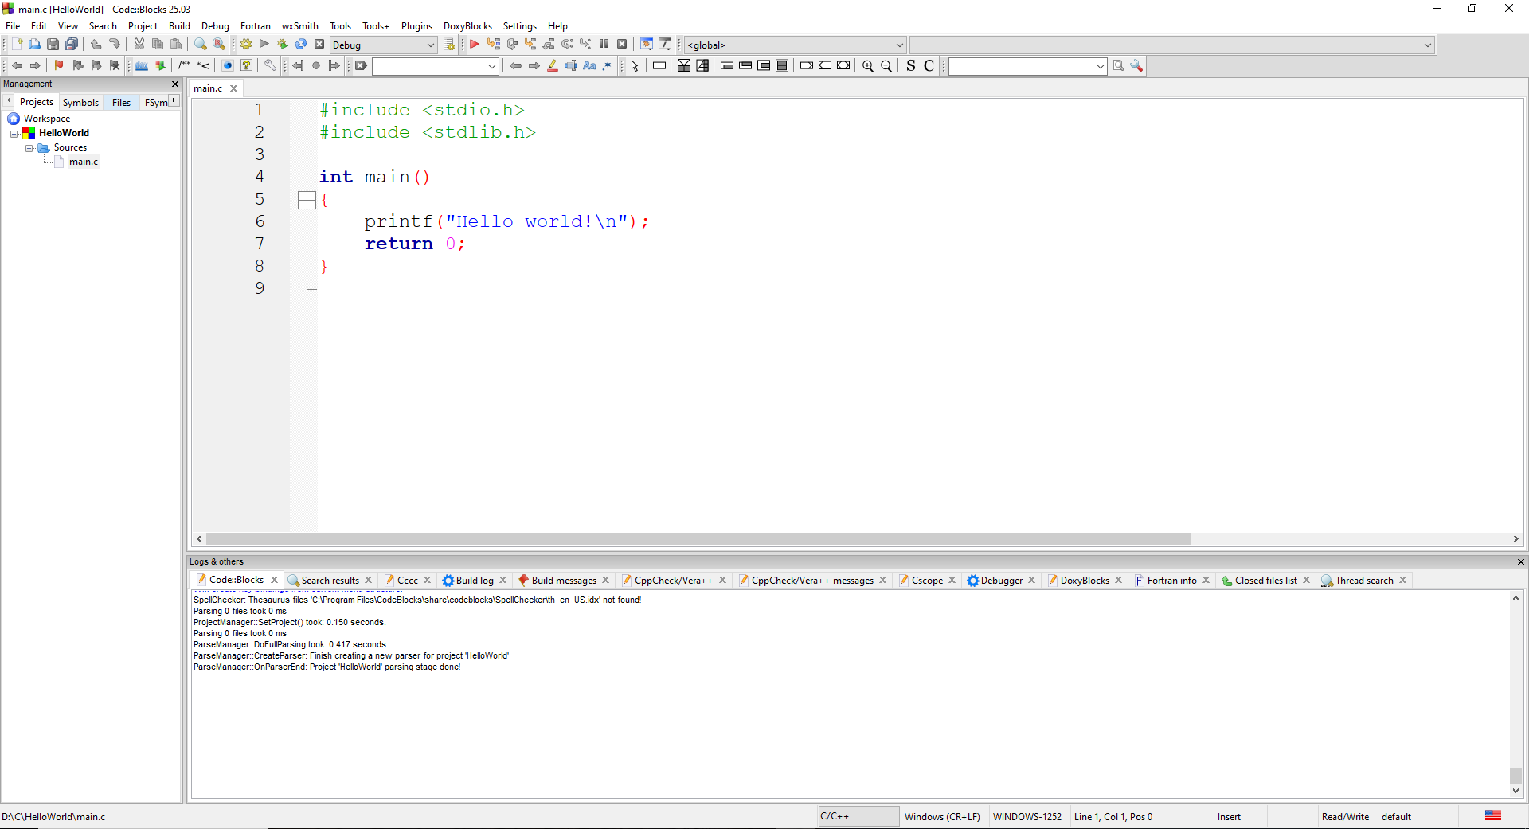This screenshot has width=1529, height=829.
Task: Click the Build (yellow gear) icon
Action: pyautogui.click(x=246, y=45)
